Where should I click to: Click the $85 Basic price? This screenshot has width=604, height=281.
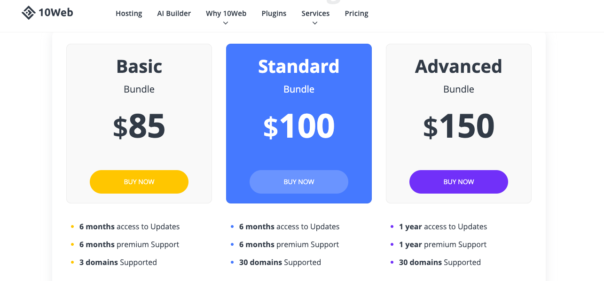tap(139, 126)
